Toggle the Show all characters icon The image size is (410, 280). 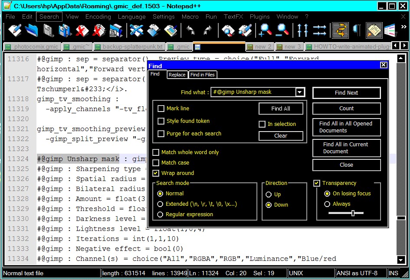(357, 30)
